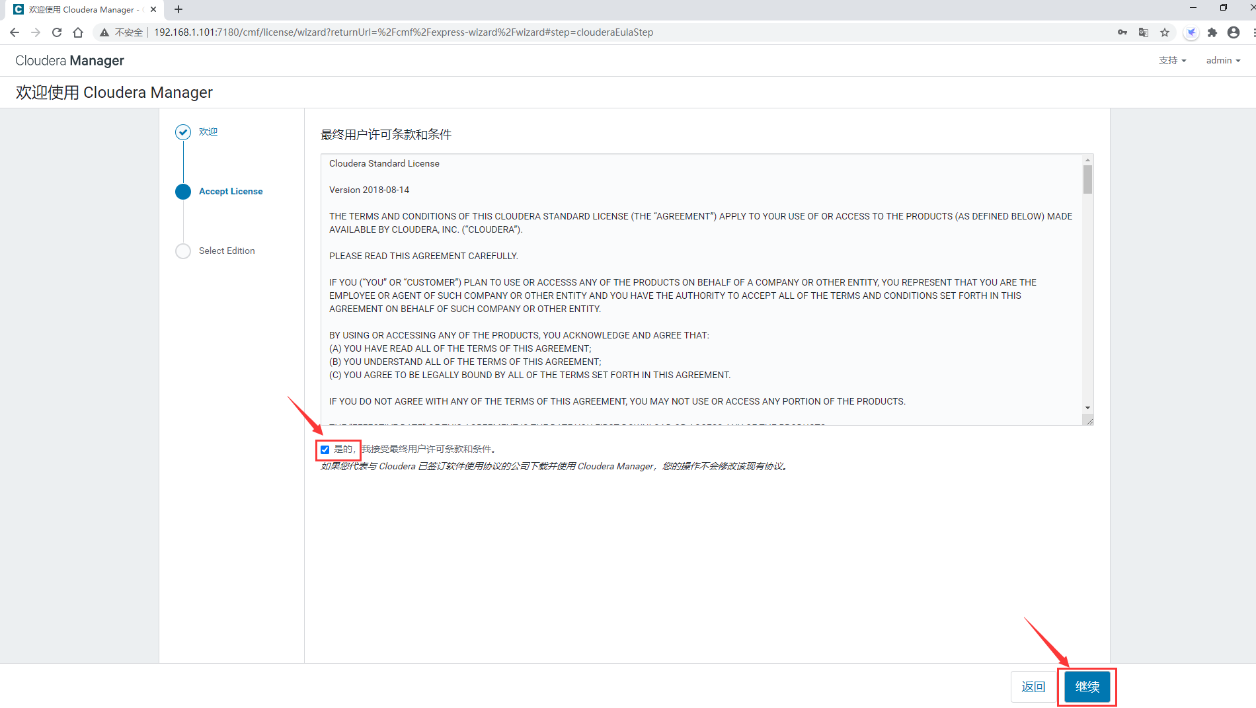Click the license text scrollbar thumb

pyautogui.click(x=1087, y=180)
